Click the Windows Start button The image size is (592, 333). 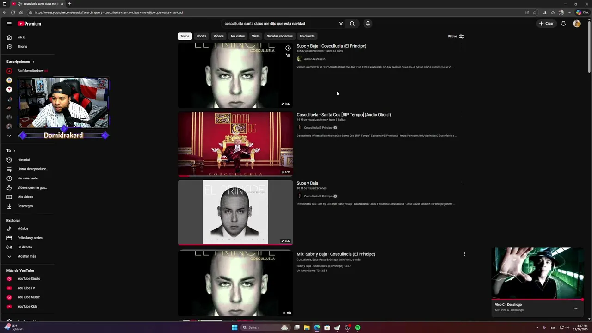pos(234,327)
